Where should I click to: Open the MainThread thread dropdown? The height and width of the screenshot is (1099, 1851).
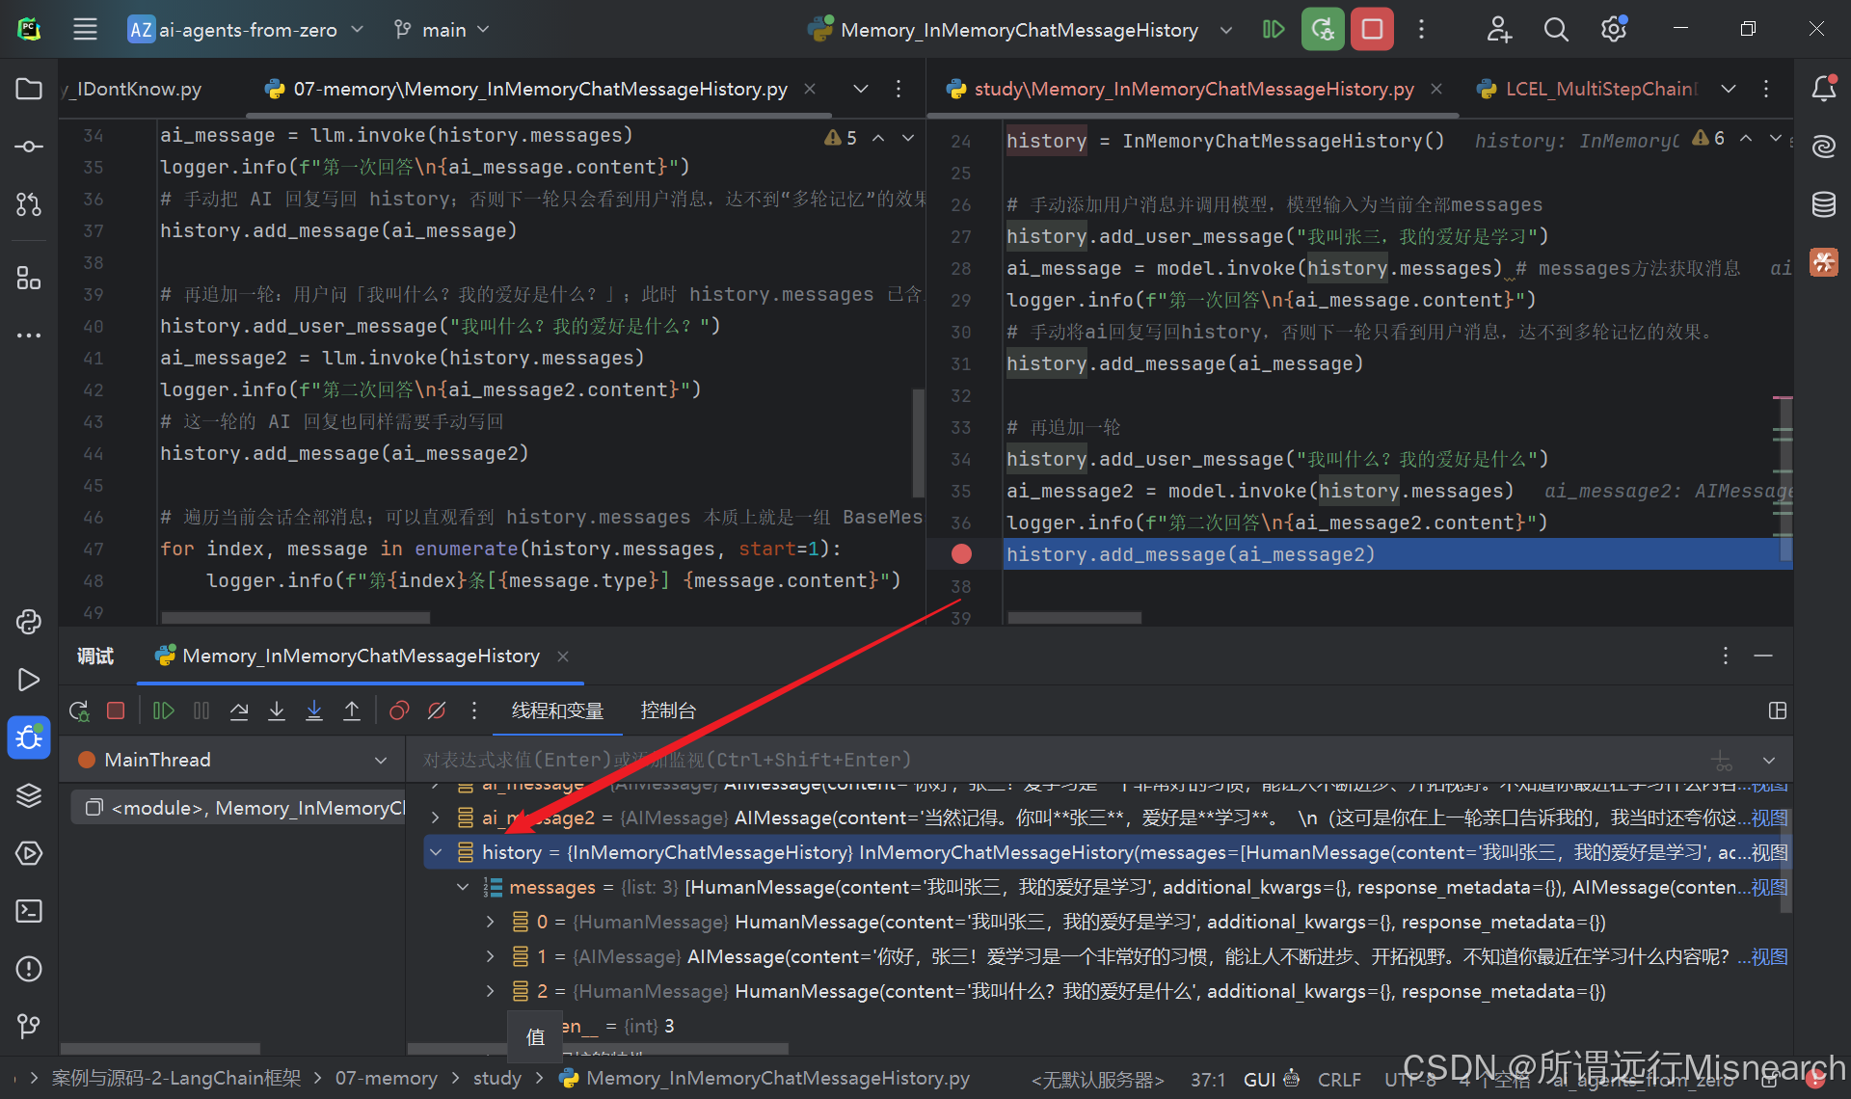[231, 760]
